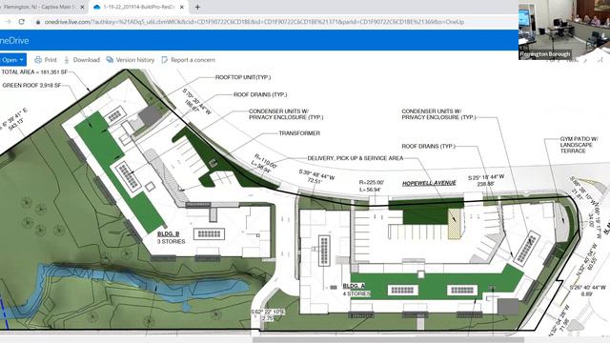
Task: Click the BLDG. B label on plan
Action: tap(168, 234)
